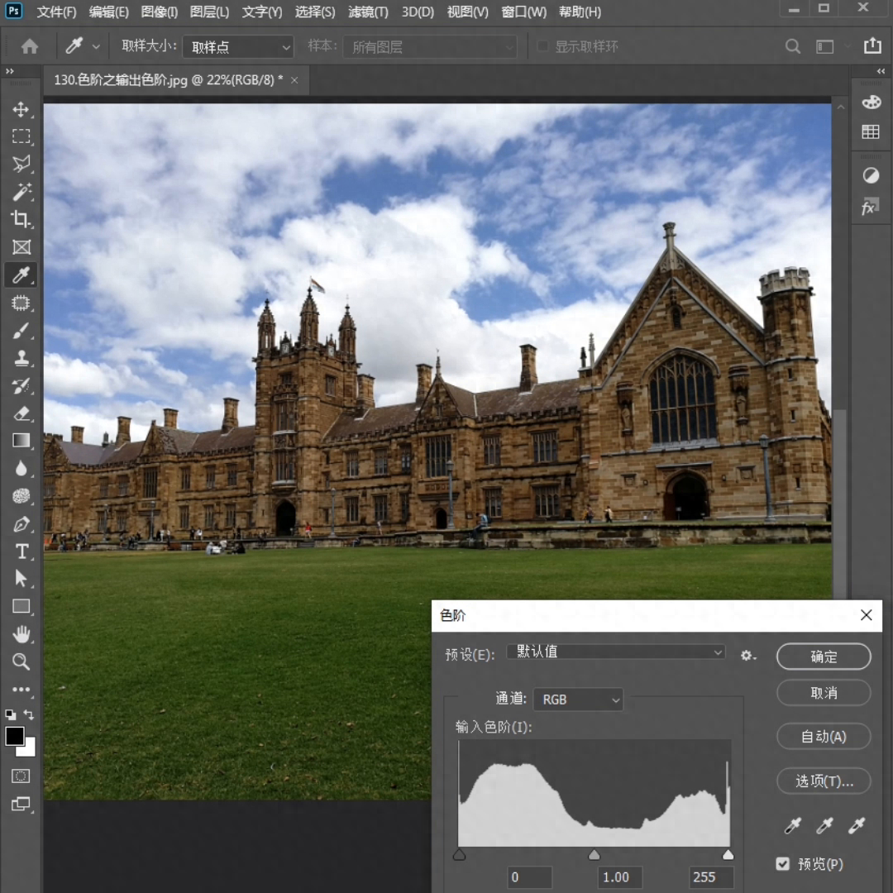This screenshot has height=893, width=893.
Task: Click the midtone gamma slider handle
Action: (594, 855)
